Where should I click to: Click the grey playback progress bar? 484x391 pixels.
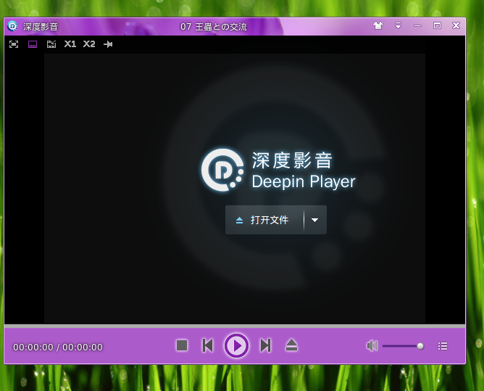(x=235, y=326)
